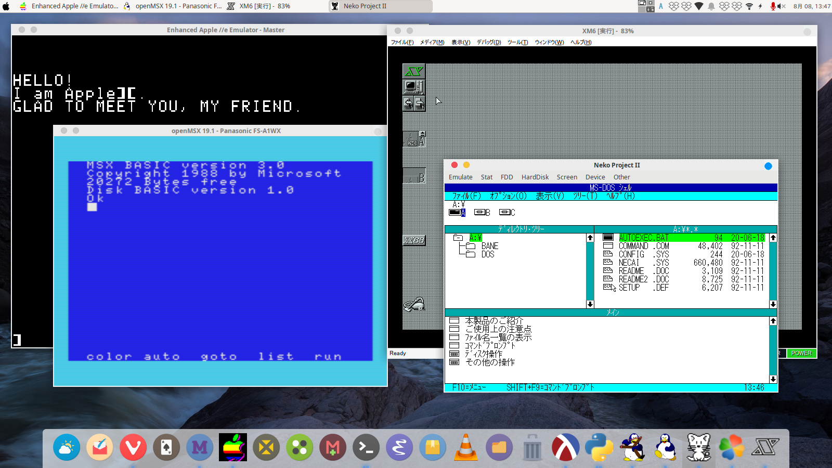
Task: Open Emacs from the dock
Action: point(399,447)
